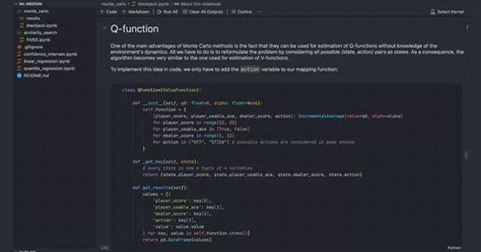Expand the similarity_search folder
The image size is (481, 252).
pyautogui.click(x=37, y=33)
